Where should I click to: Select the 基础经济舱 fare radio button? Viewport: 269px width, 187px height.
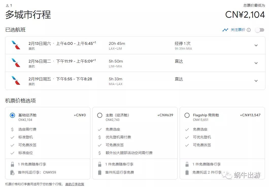coord(12,115)
